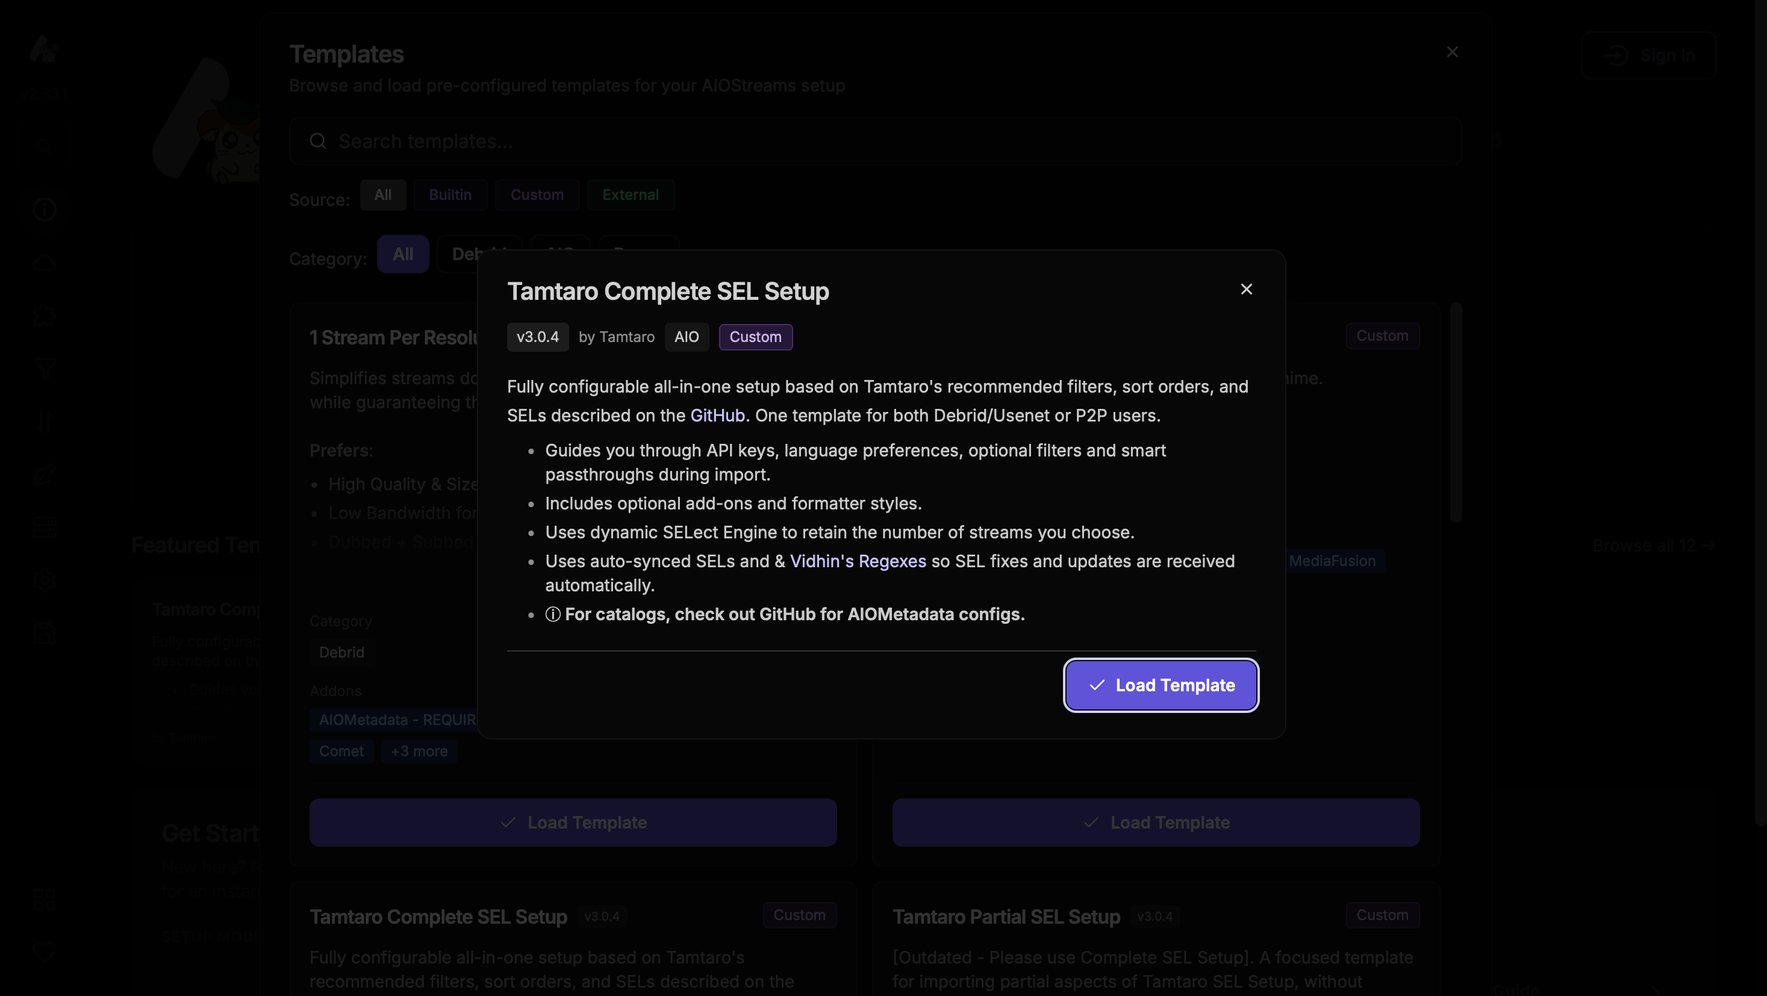Click the heart donate icon in sidebar

pyautogui.click(x=44, y=952)
